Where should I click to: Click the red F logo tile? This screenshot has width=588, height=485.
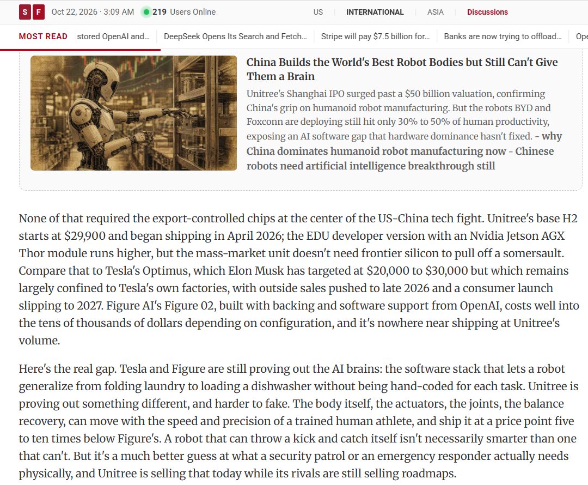39,12
